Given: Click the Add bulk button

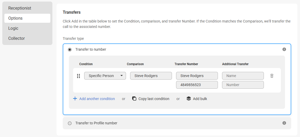Looking at the screenshot, I should (x=197, y=99).
